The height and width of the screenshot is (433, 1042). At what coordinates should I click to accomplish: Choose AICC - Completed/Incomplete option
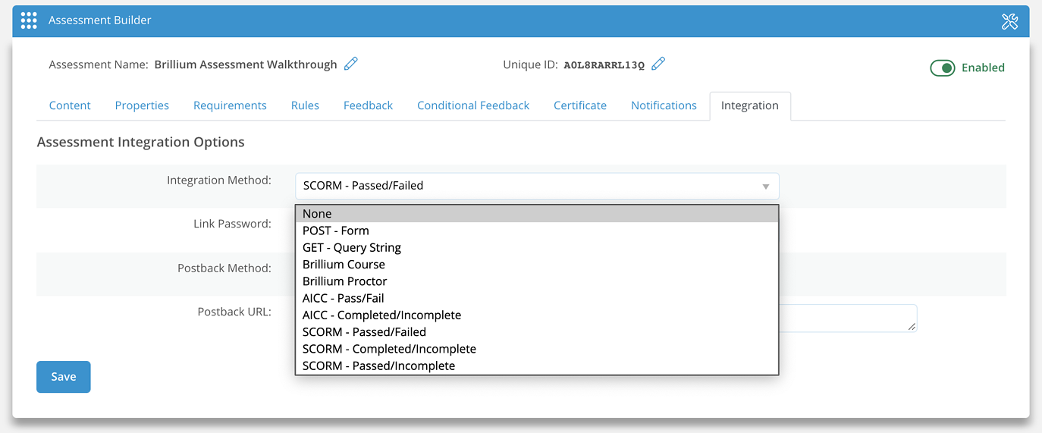(537, 315)
